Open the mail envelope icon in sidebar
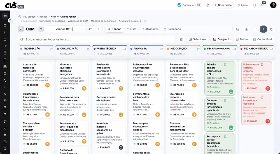Image resolution: width=280 pixels, height=154 pixels. tap(5, 67)
